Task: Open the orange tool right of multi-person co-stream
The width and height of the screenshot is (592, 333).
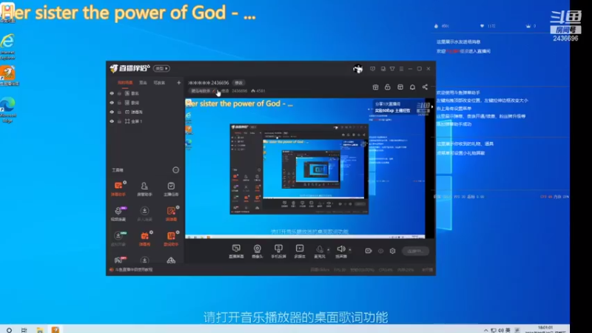Action: 171,213
